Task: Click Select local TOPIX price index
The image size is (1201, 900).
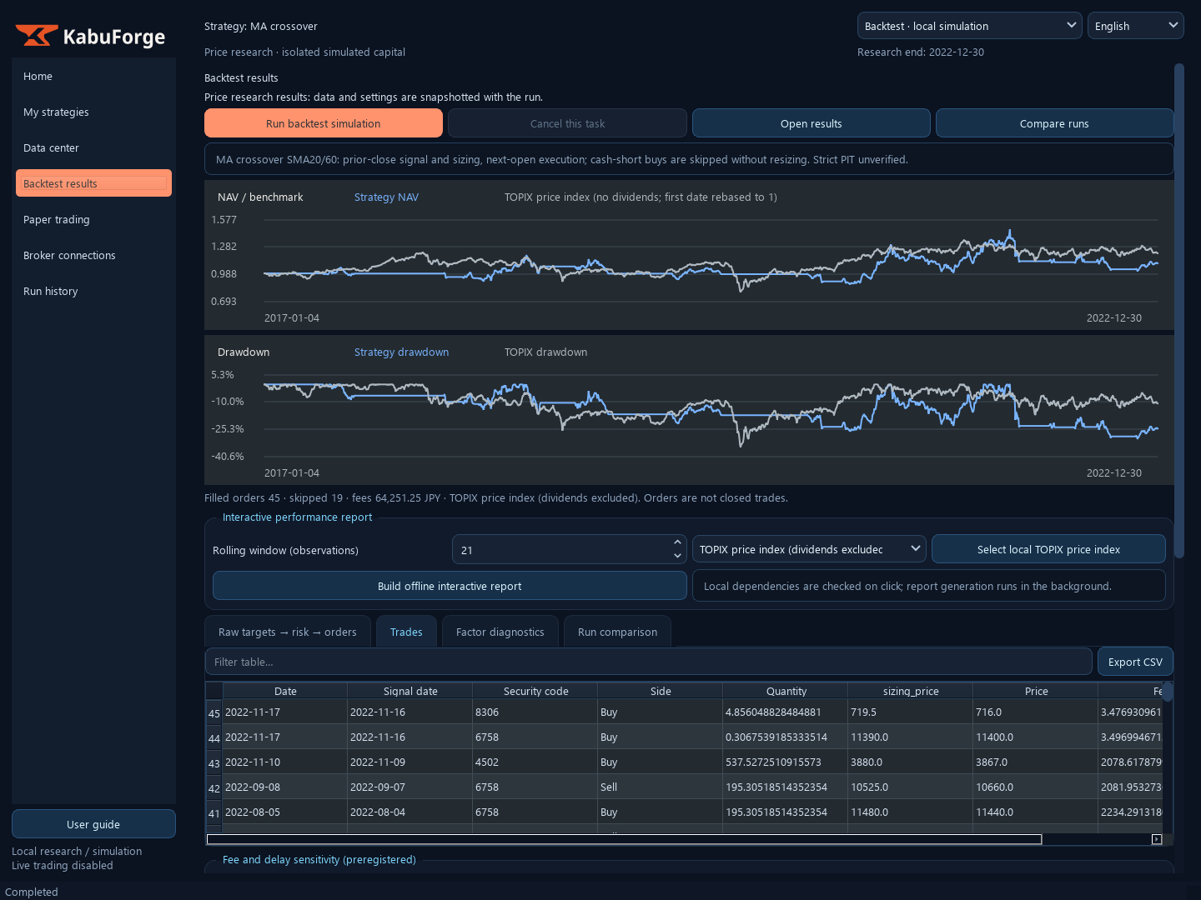Action: [1048, 549]
